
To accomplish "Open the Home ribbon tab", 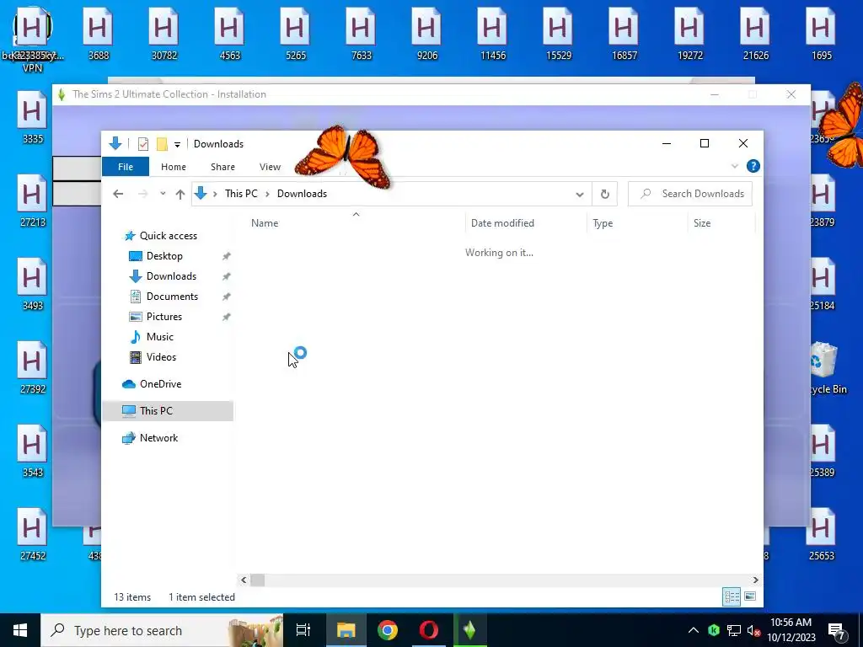I will click(x=174, y=167).
